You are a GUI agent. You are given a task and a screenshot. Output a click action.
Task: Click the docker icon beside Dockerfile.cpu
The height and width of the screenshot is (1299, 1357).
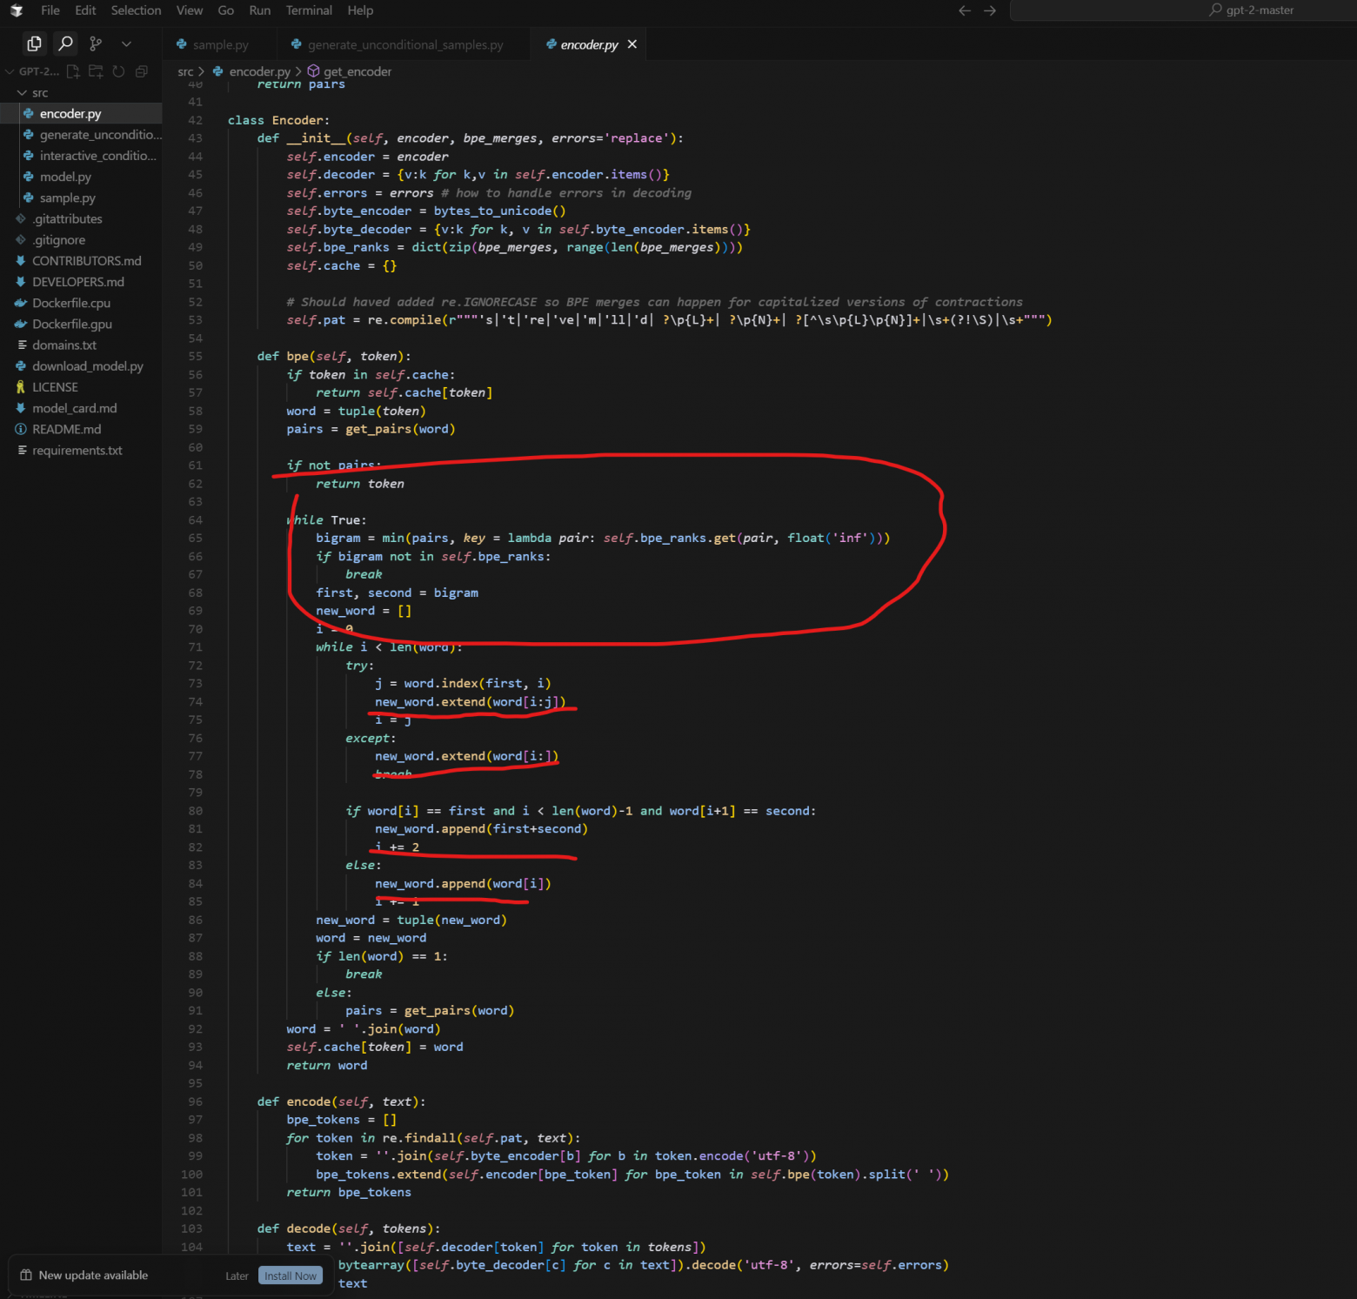[21, 303]
